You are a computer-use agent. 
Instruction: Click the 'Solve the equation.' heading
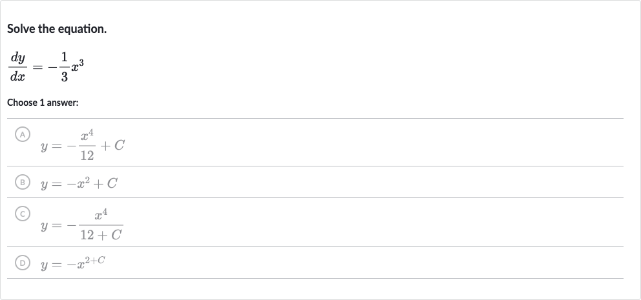pyautogui.click(x=57, y=29)
